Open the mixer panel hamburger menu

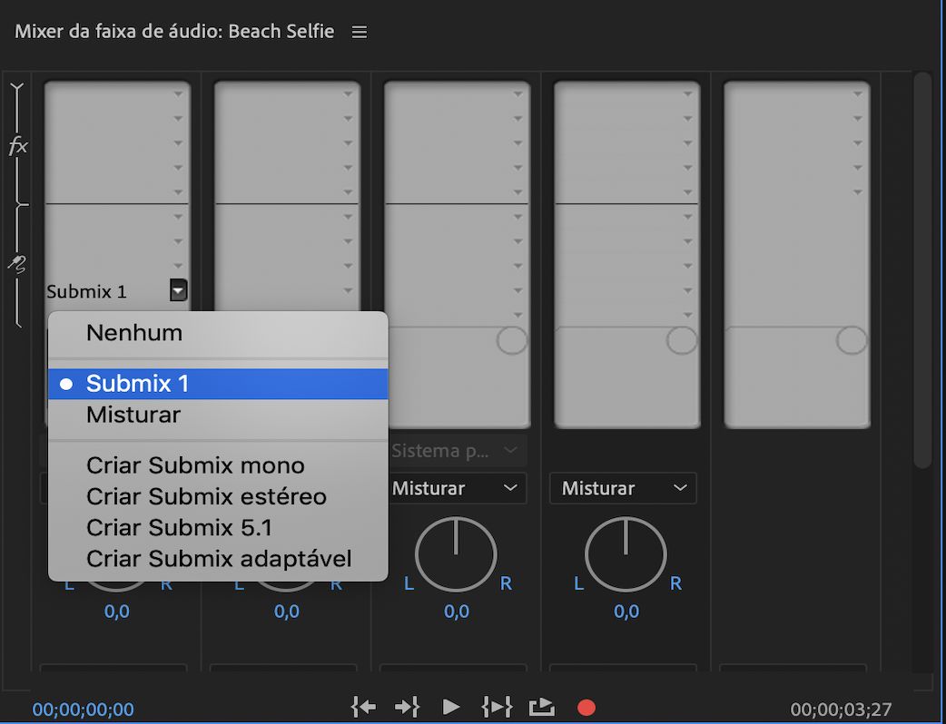[359, 31]
